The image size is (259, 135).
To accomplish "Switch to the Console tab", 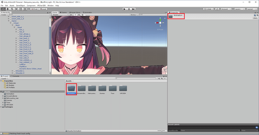I will [x=15, y=76].
